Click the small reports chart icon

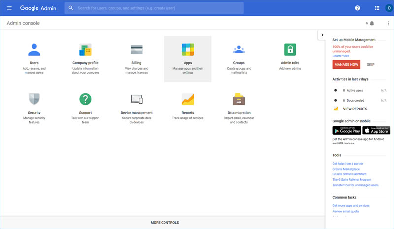336,109
